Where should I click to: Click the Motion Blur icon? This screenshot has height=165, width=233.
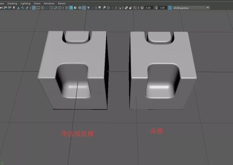[x=104, y=8]
